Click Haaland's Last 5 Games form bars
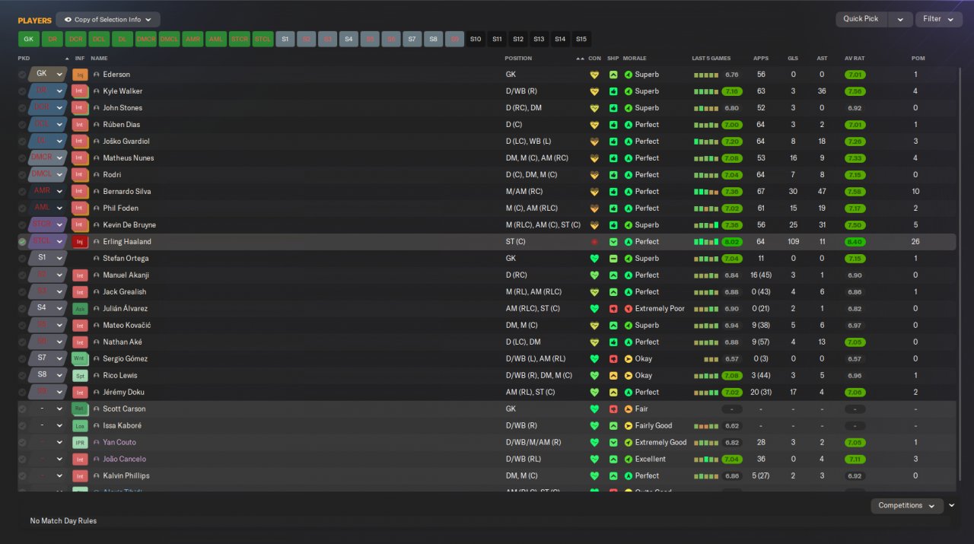The width and height of the screenshot is (974, 544). pyautogui.click(x=706, y=242)
